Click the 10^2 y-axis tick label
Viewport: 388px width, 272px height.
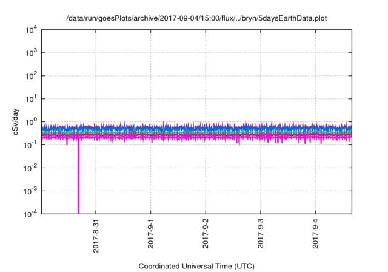[x=31, y=76]
